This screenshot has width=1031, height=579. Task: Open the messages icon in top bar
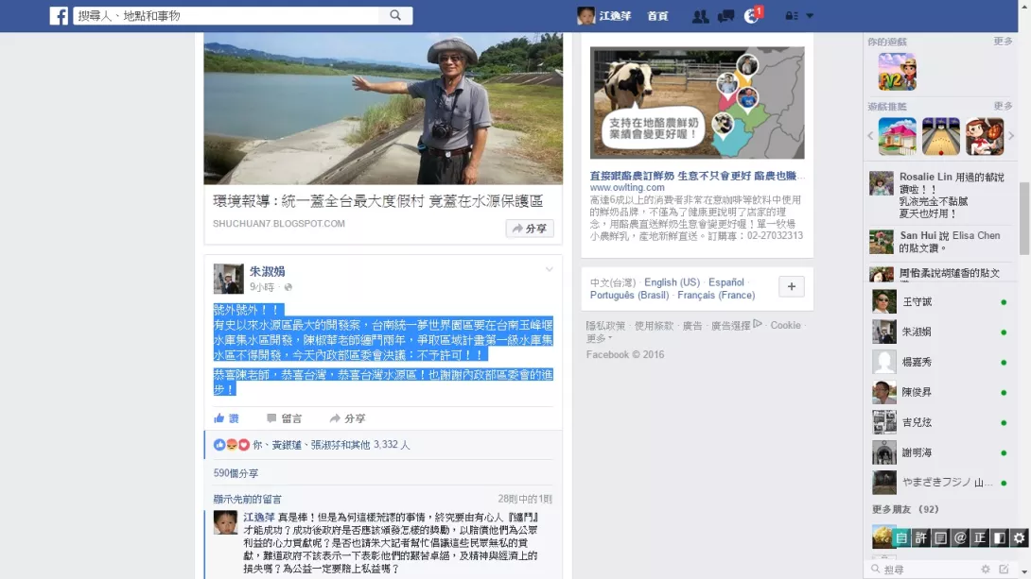(x=725, y=16)
